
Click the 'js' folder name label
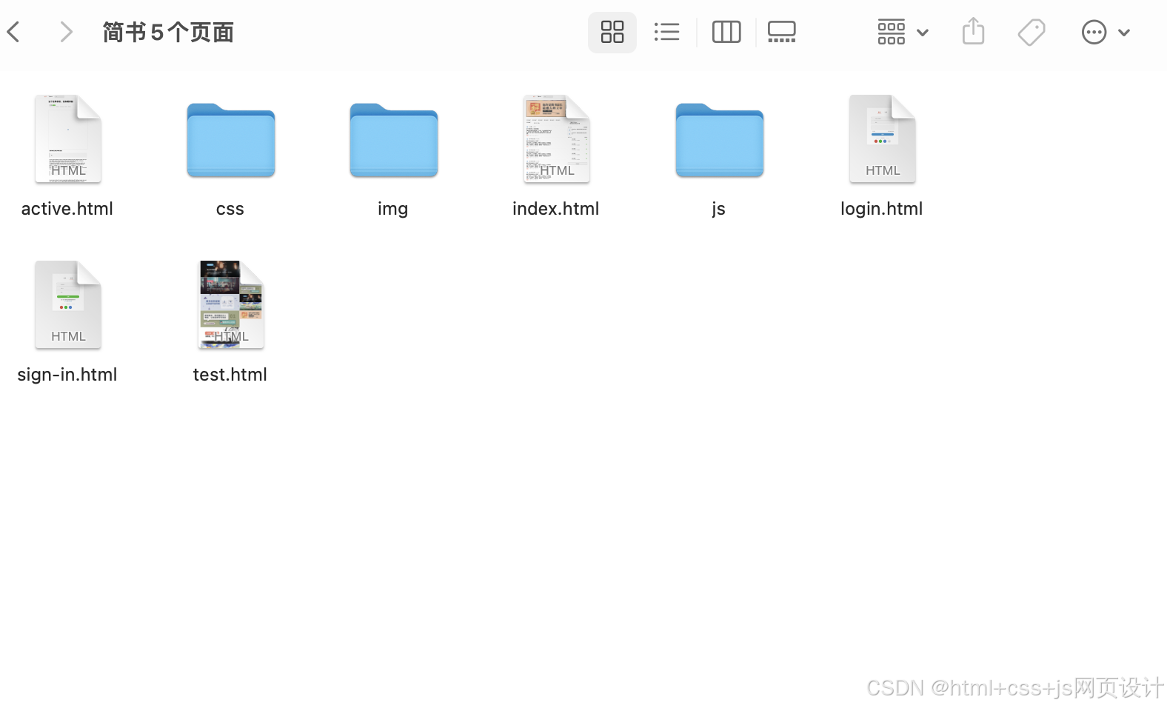[719, 210]
